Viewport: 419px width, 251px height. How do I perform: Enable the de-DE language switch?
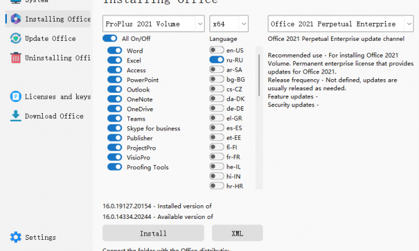[x=217, y=108]
